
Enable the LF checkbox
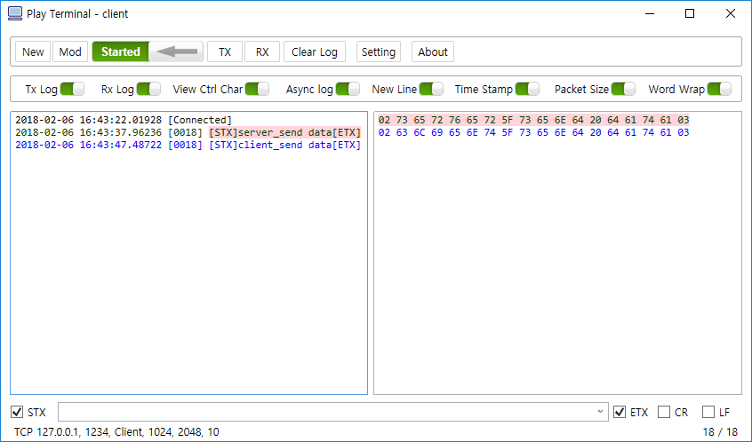[708, 412]
